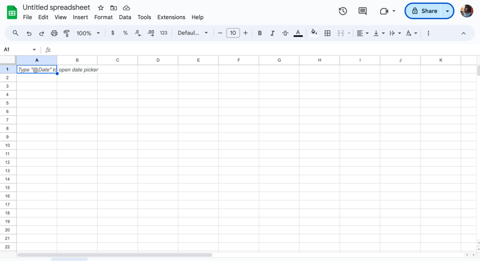
Task: Open the Format menu
Action: pyautogui.click(x=103, y=17)
